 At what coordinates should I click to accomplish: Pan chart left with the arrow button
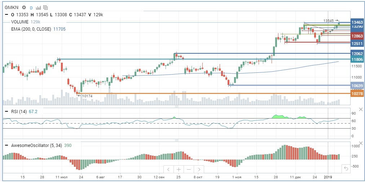pos(169,169)
